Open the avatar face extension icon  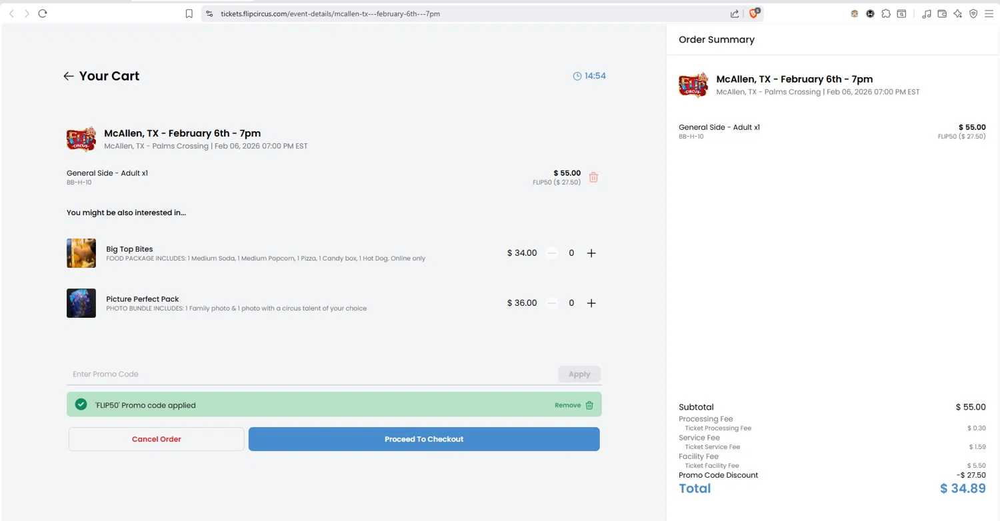tap(855, 13)
